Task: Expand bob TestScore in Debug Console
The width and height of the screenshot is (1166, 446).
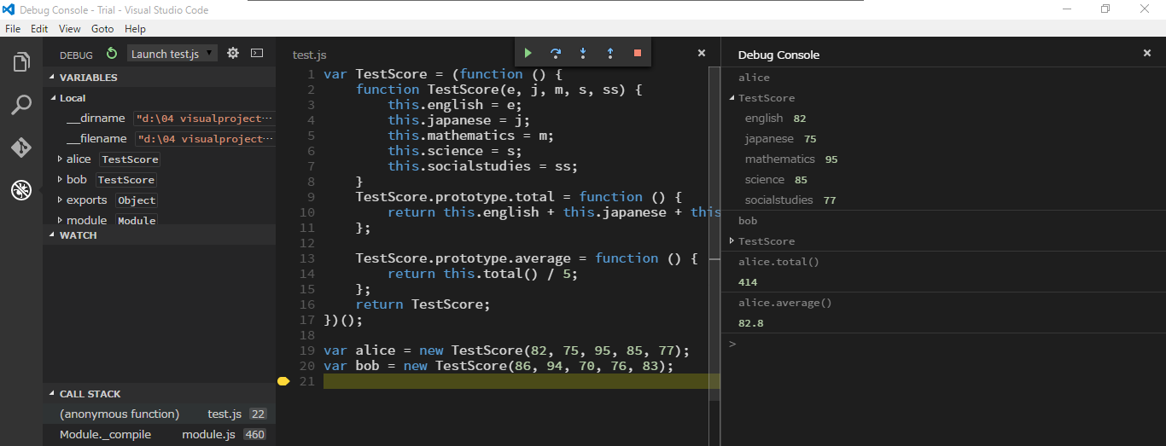Action: pyautogui.click(x=732, y=241)
